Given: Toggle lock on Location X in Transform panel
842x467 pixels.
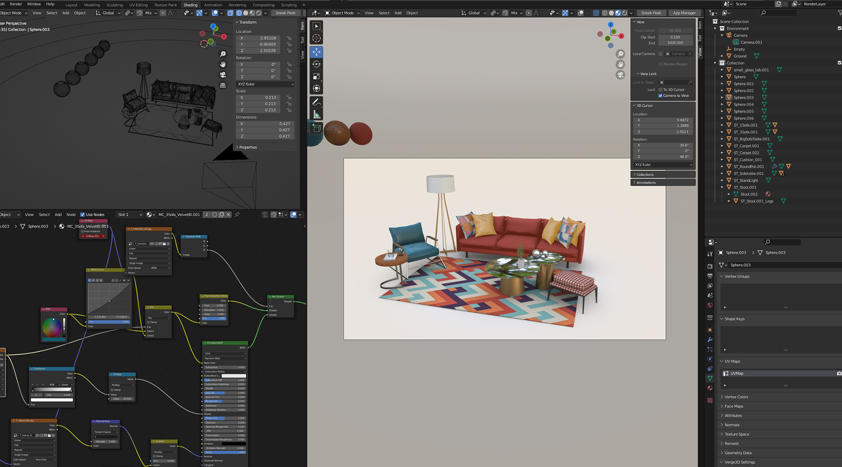Looking at the screenshot, I should click(x=289, y=38).
